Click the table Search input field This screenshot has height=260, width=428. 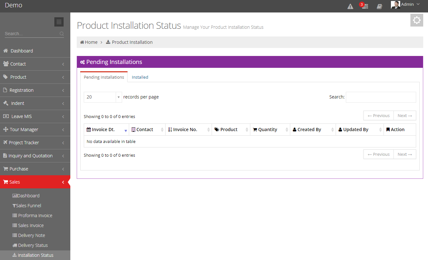coord(381,97)
